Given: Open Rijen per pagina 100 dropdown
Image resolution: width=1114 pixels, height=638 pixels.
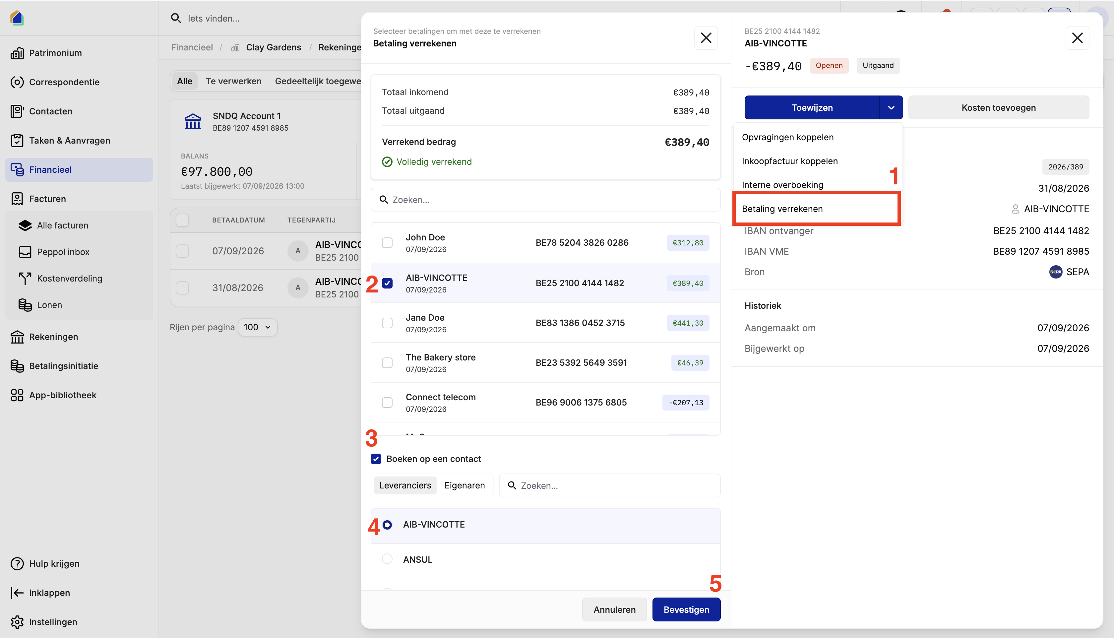Looking at the screenshot, I should pos(258,327).
